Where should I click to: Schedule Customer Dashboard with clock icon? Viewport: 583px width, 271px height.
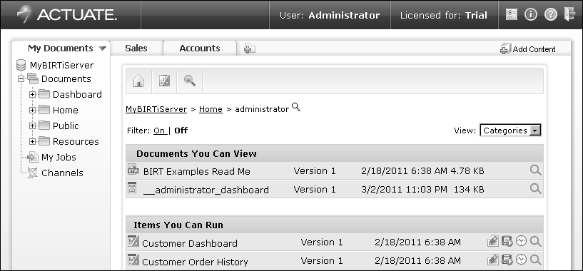(x=522, y=241)
